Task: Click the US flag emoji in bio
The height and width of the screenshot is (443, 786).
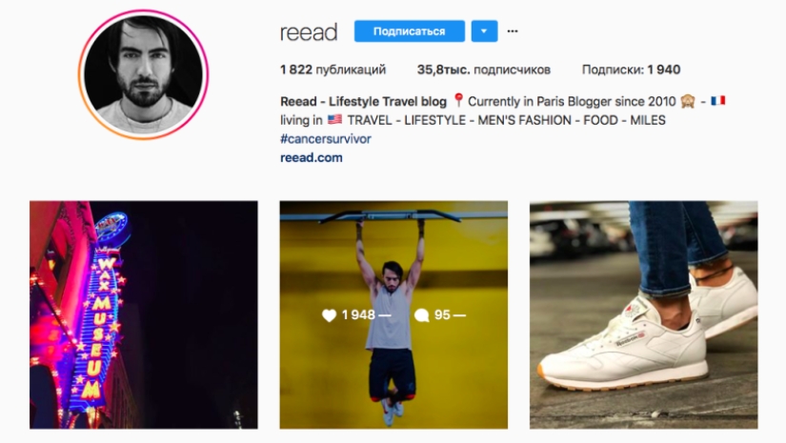Action: [334, 120]
